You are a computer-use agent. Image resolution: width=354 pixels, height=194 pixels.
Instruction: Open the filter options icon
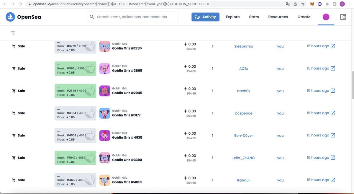(13, 33)
